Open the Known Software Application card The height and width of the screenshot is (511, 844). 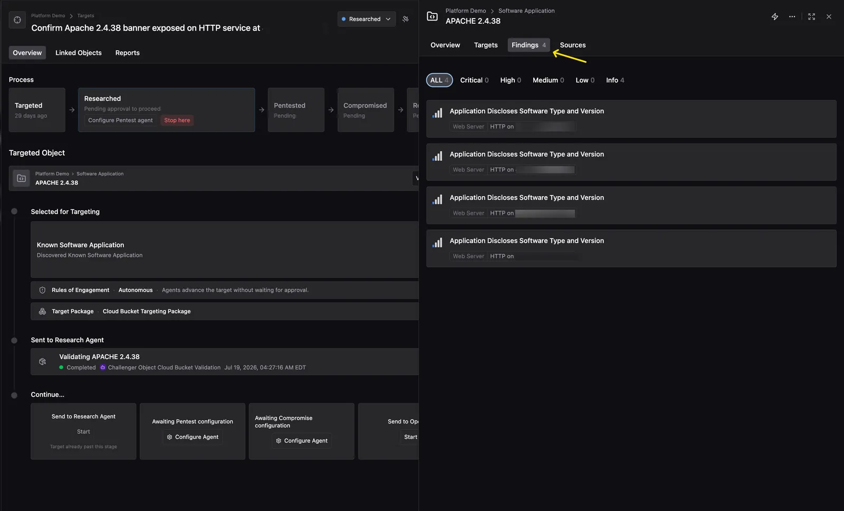(224, 249)
